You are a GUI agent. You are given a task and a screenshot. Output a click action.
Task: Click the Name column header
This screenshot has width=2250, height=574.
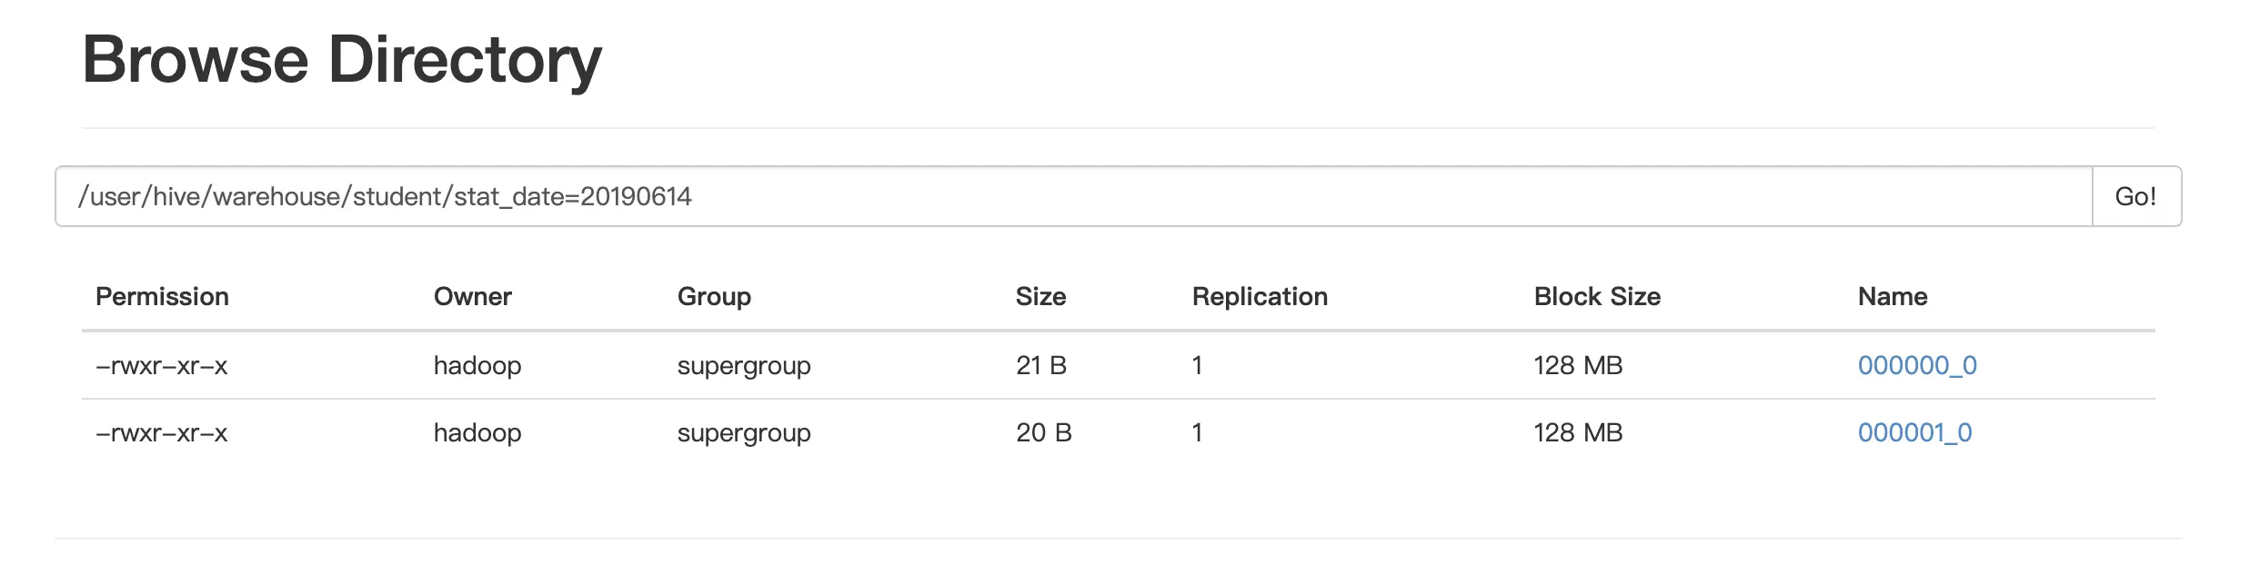coord(1892,296)
